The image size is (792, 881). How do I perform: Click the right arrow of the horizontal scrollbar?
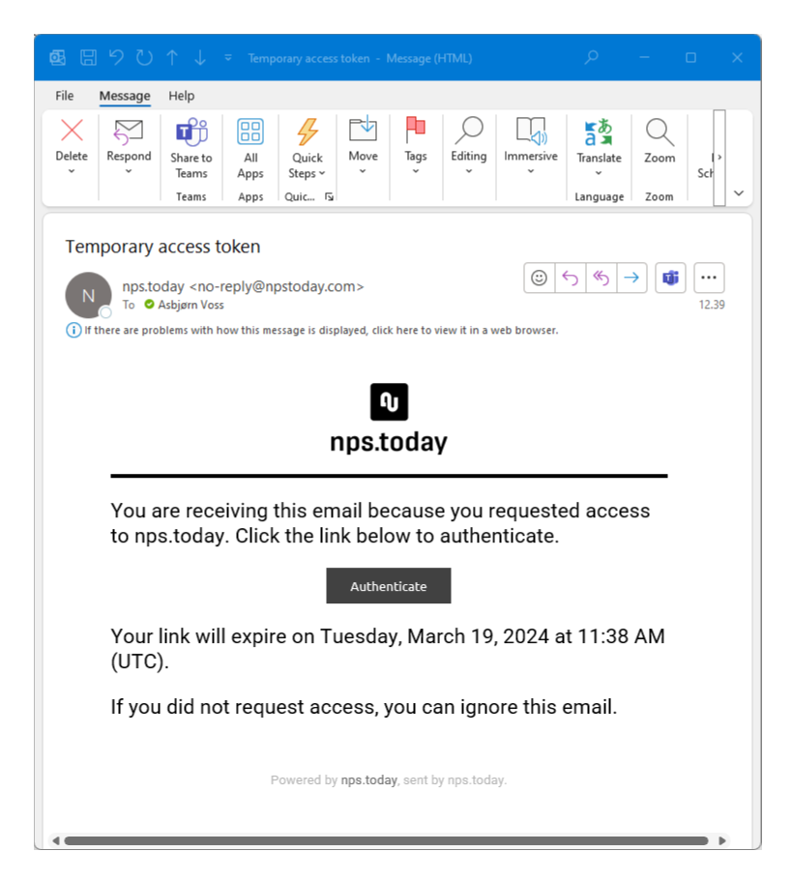[724, 840]
